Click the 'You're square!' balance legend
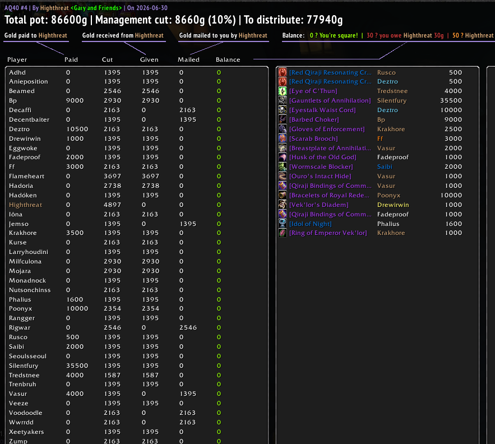 (334, 35)
